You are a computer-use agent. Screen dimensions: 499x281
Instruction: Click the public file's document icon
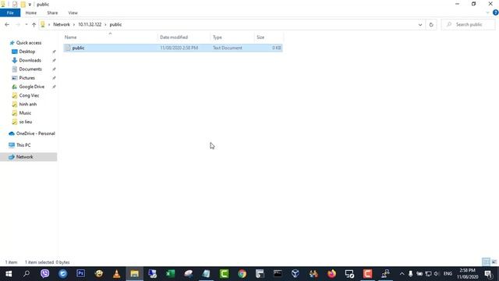tap(68, 48)
